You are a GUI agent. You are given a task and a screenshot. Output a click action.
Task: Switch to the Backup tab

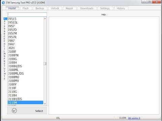click(x=40, y=8)
